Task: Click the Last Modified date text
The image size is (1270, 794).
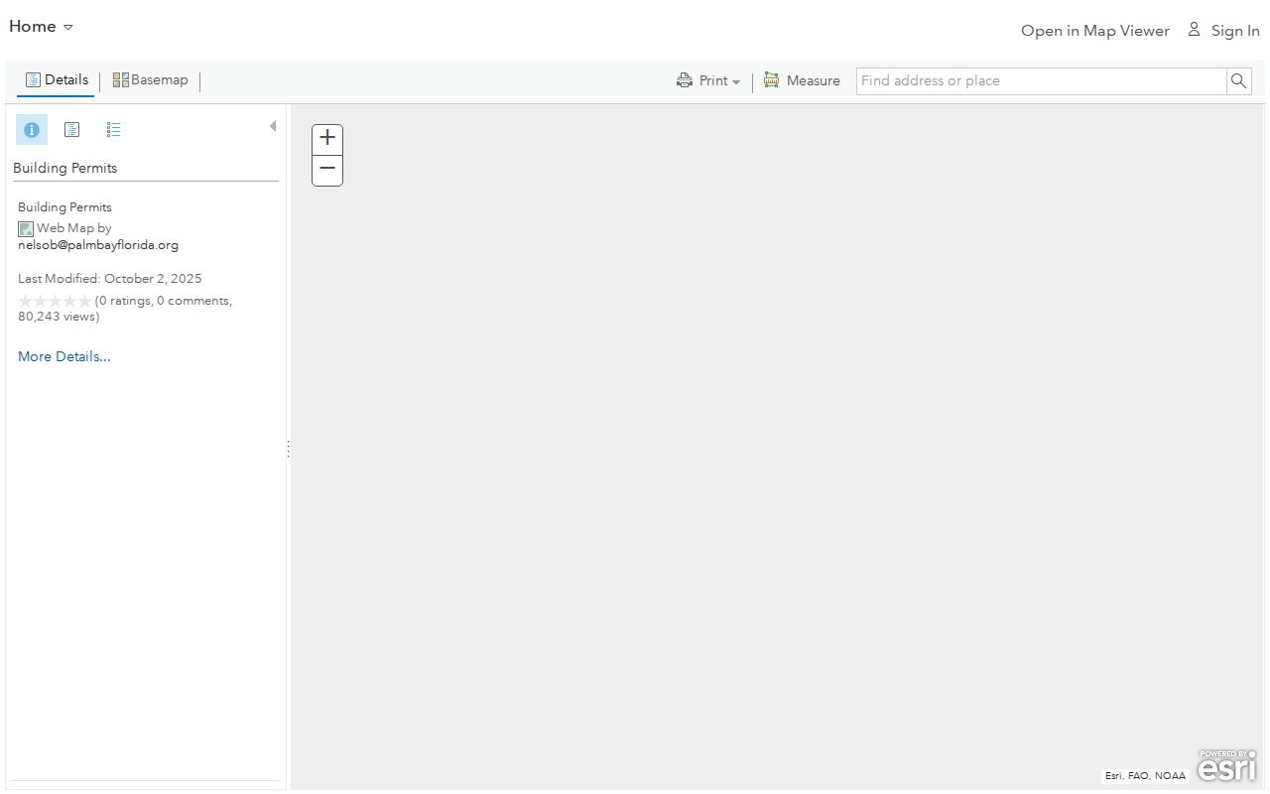Action: 110,279
